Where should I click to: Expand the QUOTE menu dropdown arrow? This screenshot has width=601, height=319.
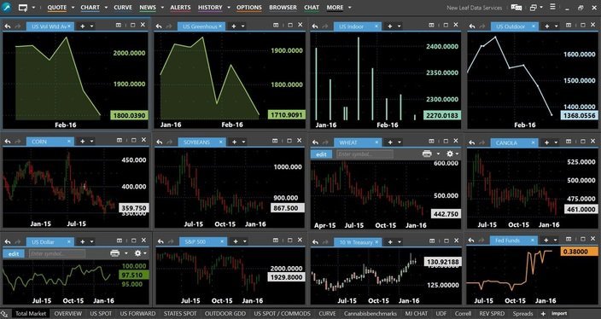coord(73,8)
